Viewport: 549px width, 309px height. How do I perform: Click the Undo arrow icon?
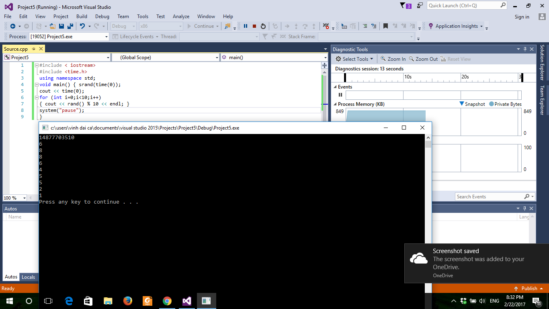82,26
